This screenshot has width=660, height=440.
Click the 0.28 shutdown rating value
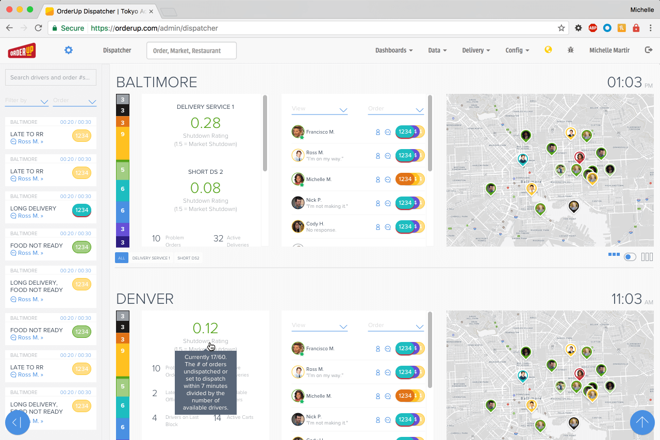(x=205, y=123)
